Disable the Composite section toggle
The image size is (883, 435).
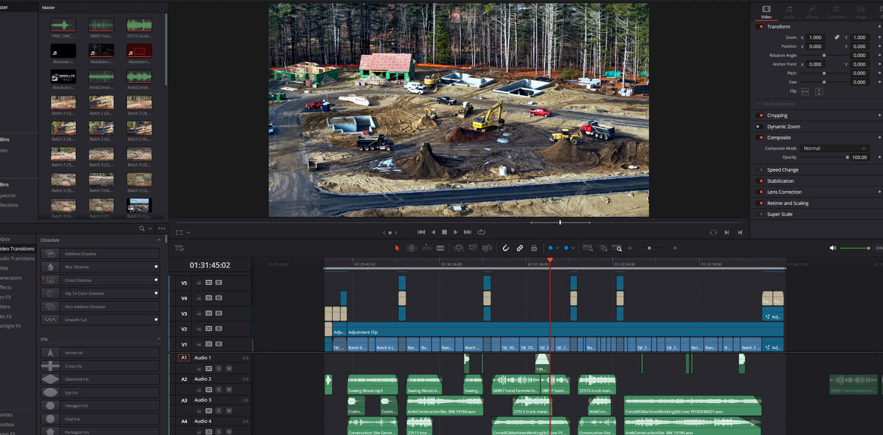click(760, 137)
